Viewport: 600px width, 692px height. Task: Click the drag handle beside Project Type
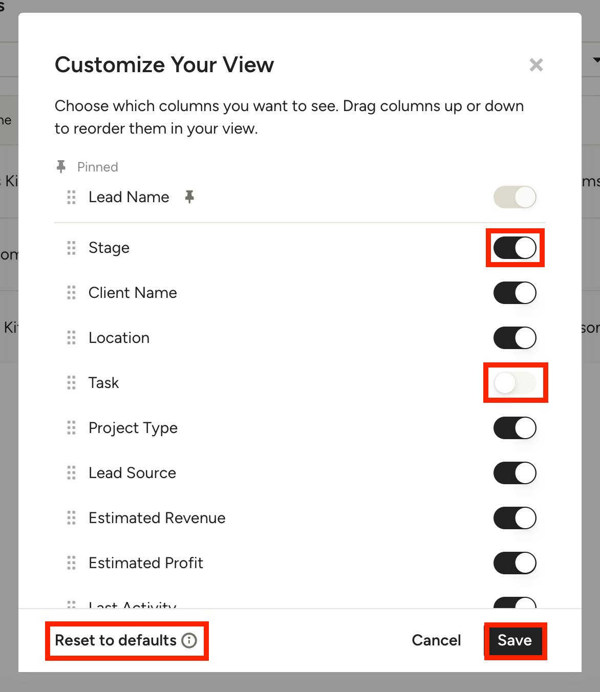(x=71, y=428)
